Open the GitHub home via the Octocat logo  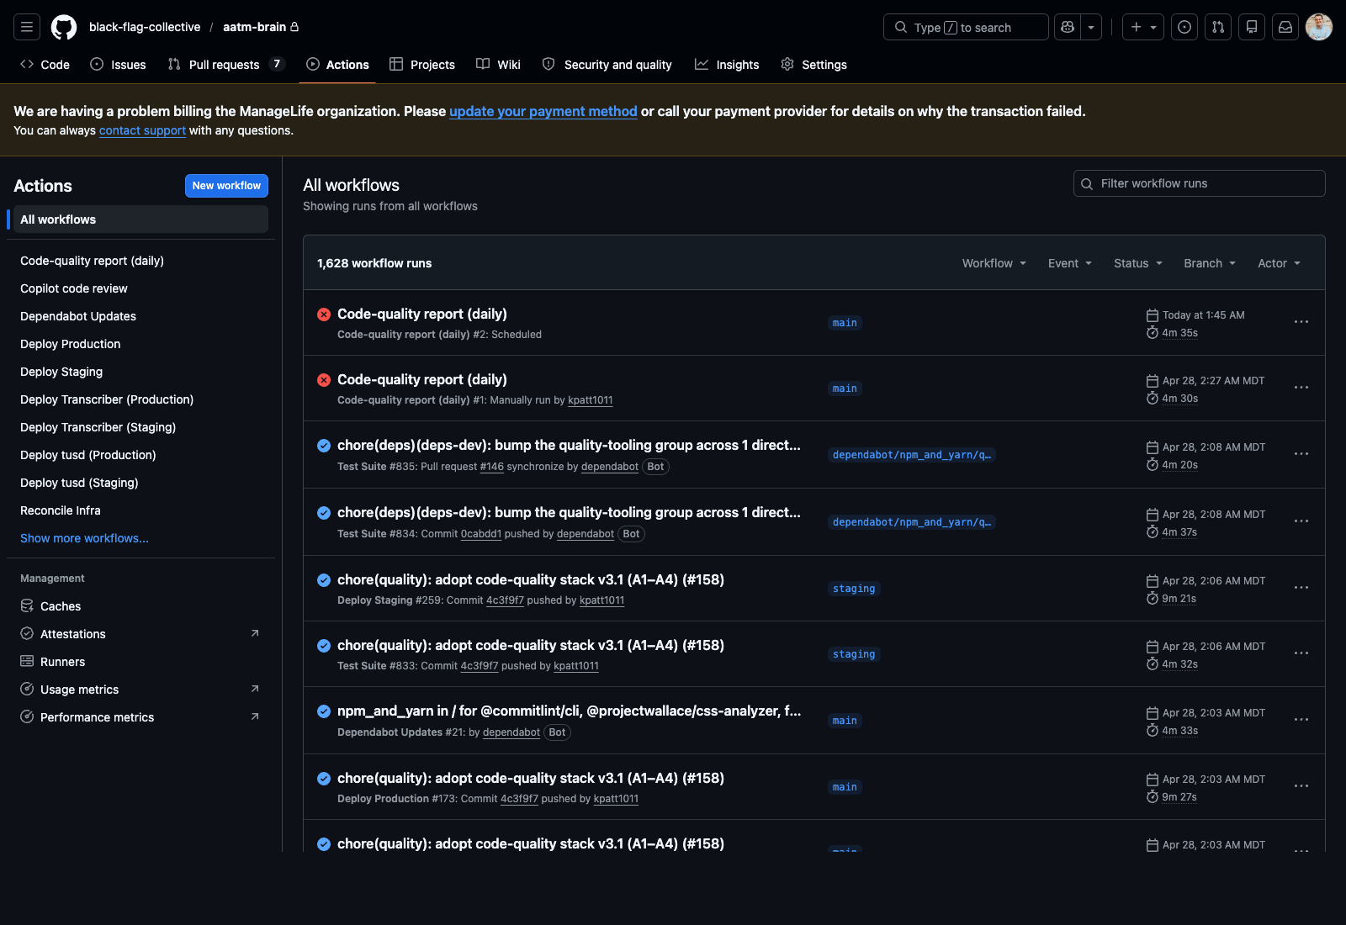pos(63,26)
